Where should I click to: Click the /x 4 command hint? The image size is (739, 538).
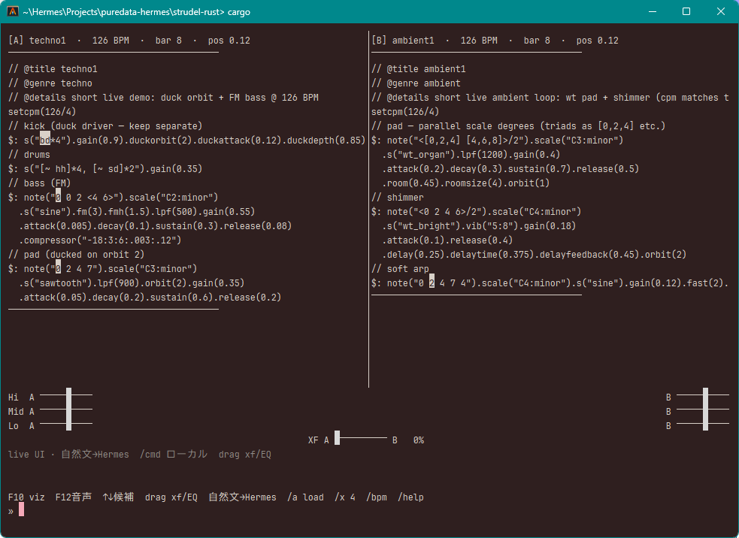tap(345, 497)
